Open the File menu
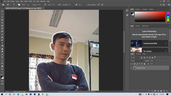This screenshot has width=171, height=96. click(5, 1)
